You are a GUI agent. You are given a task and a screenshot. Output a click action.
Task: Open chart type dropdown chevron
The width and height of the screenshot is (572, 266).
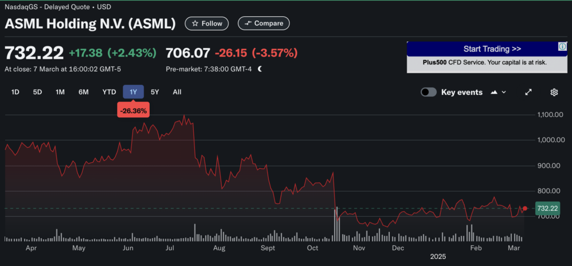(504, 92)
